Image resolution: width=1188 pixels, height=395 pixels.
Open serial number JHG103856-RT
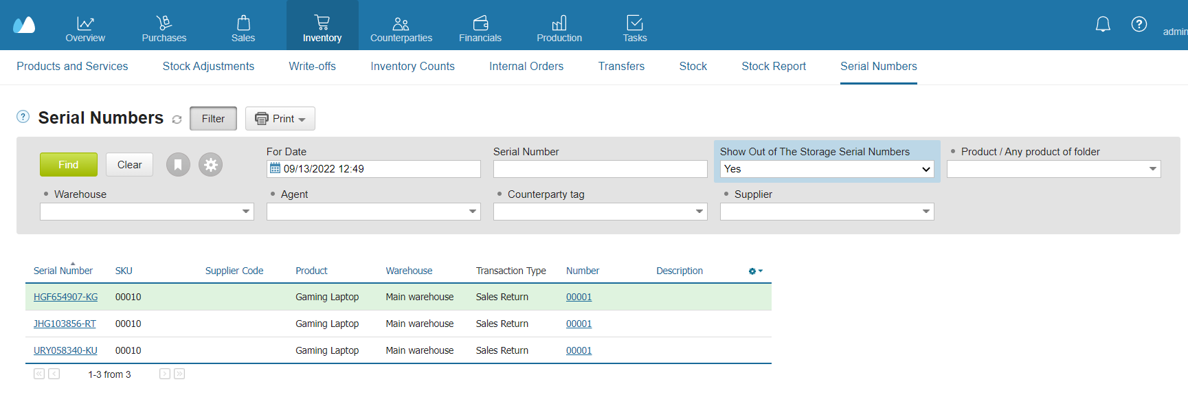point(65,324)
